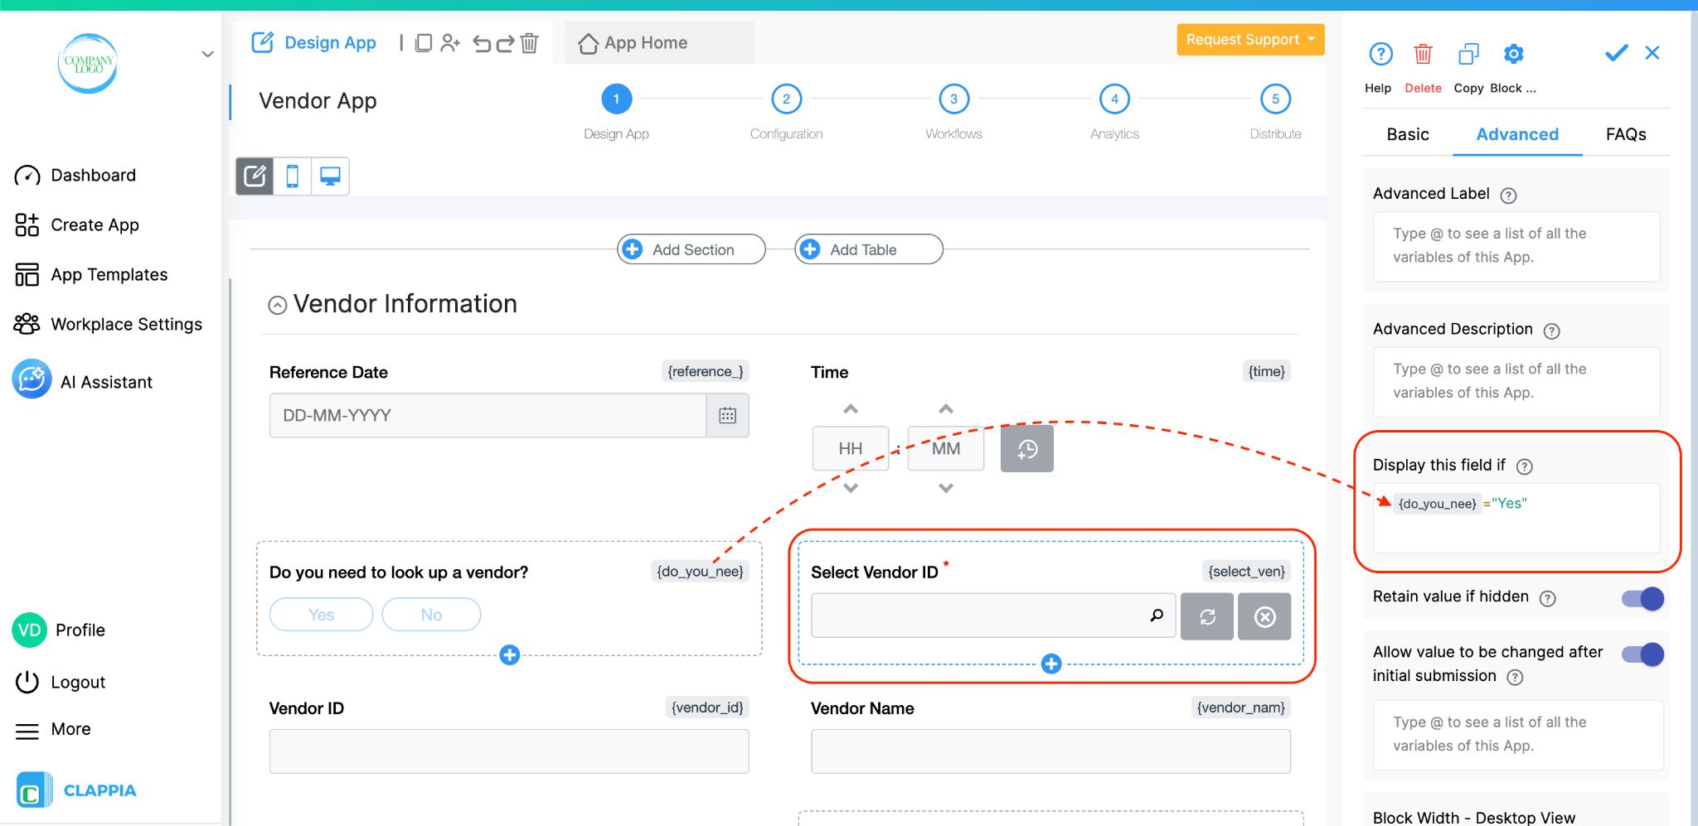This screenshot has height=826, width=1698.
Task: Select the desktop preview icon
Action: [x=330, y=176]
